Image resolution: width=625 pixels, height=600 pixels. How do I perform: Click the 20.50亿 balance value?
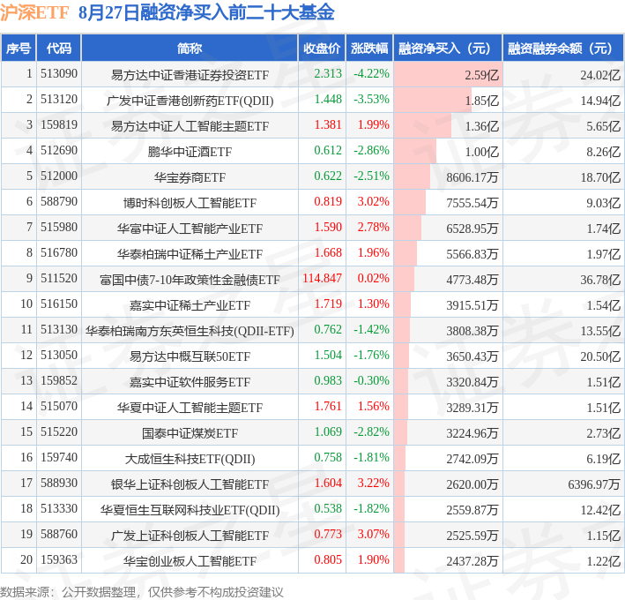click(600, 356)
